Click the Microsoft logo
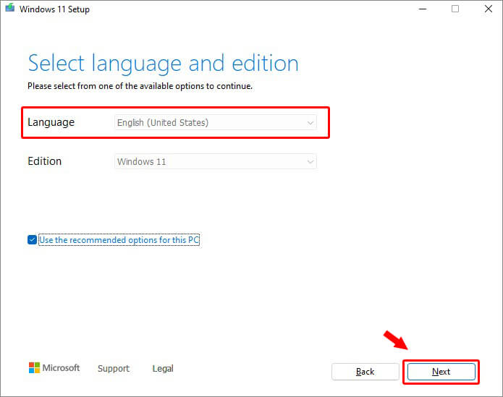Viewport: 503px width, 397px height. pos(54,368)
